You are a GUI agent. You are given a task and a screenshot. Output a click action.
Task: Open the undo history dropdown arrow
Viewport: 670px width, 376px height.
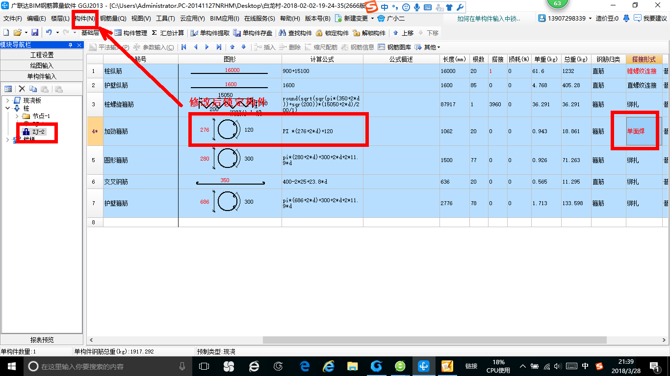point(57,33)
